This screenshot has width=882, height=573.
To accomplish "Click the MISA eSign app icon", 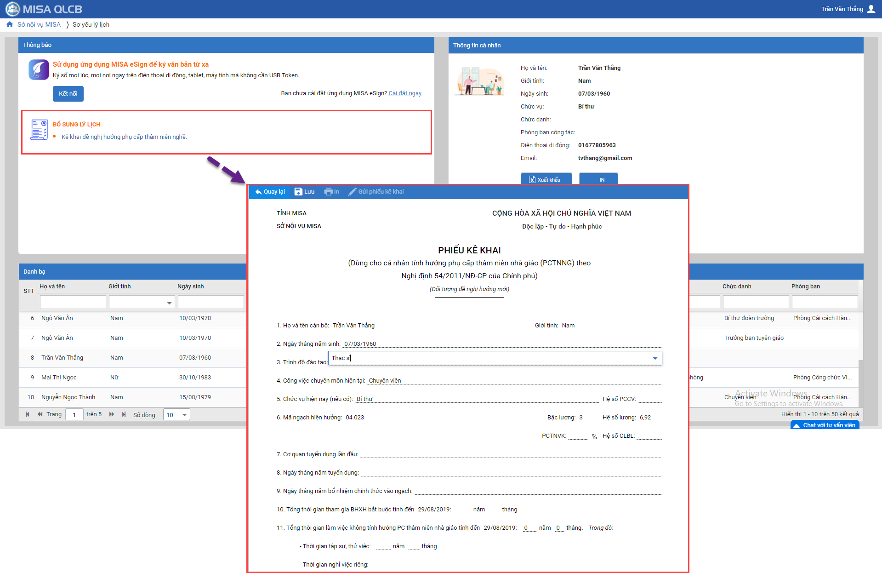I will (39, 70).
